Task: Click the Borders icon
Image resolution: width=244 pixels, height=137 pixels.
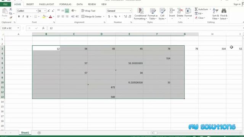Action: pyautogui.click(x=35, y=16)
